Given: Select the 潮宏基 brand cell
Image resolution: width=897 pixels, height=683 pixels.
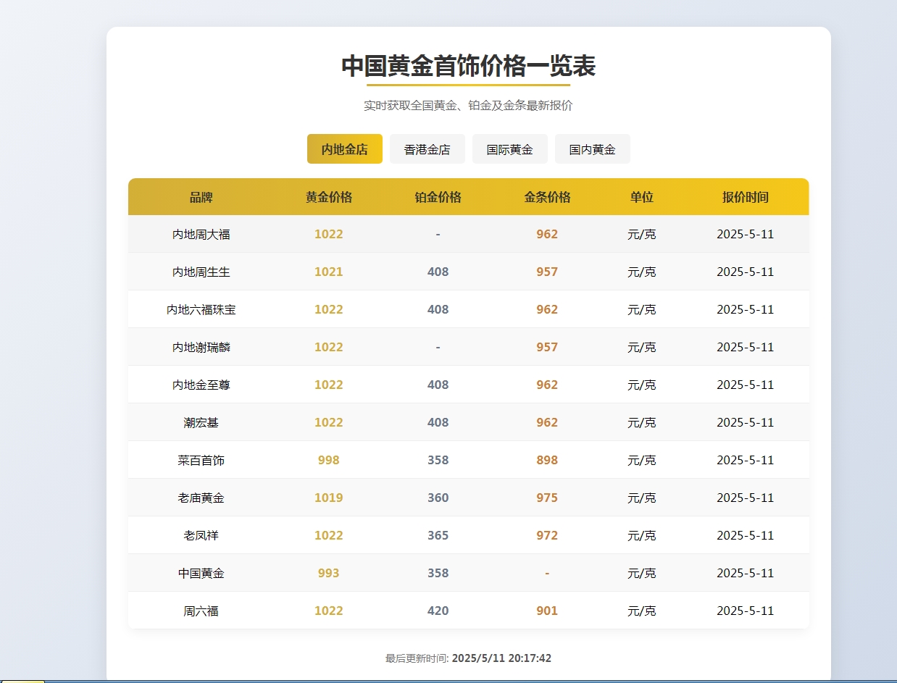Looking at the screenshot, I should click(201, 423).
